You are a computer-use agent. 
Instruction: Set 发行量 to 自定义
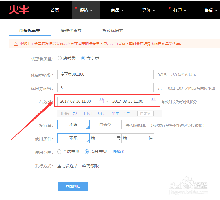106,125
